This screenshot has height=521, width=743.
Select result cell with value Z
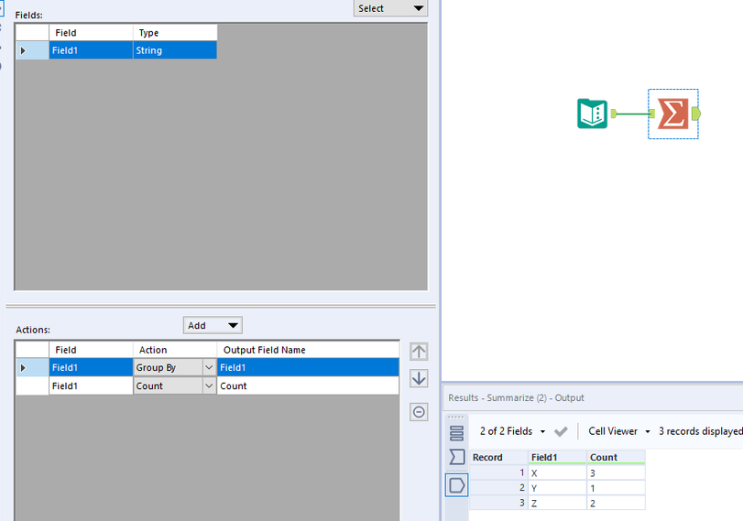coord(557,503)
